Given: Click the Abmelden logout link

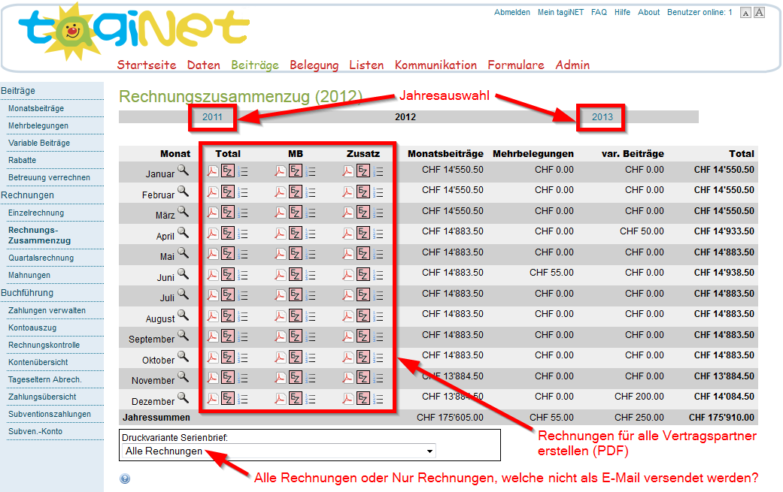Looking at the screenshot, I should click(511, 13).
